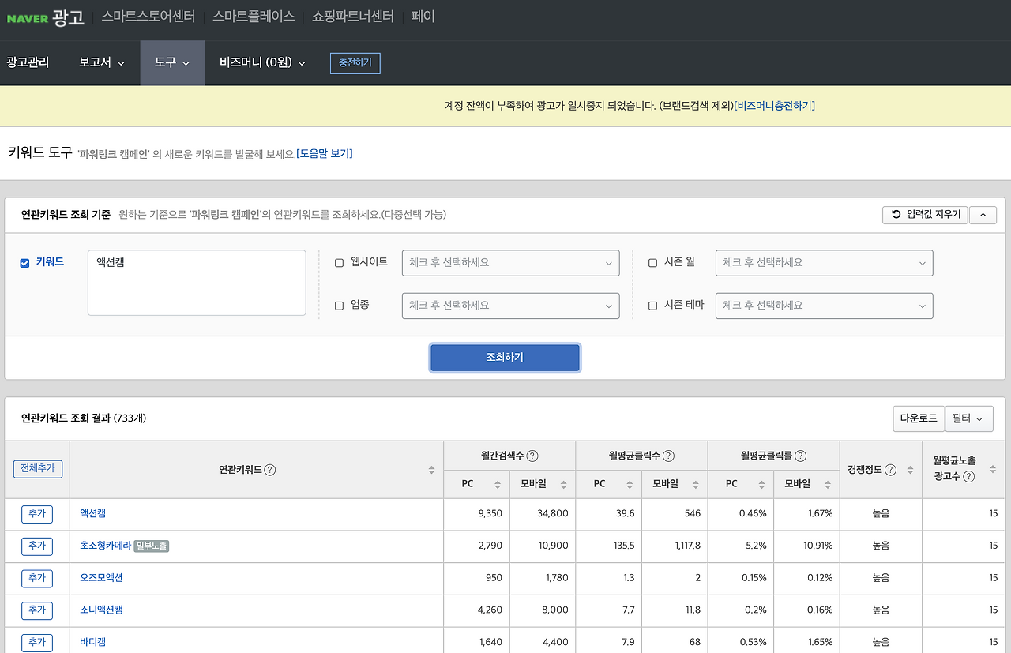Image resolution: width=1011 pixels, height=653 pixels.
Task: Enable the 시즌 월 checkbox
Action: (652, 263)
